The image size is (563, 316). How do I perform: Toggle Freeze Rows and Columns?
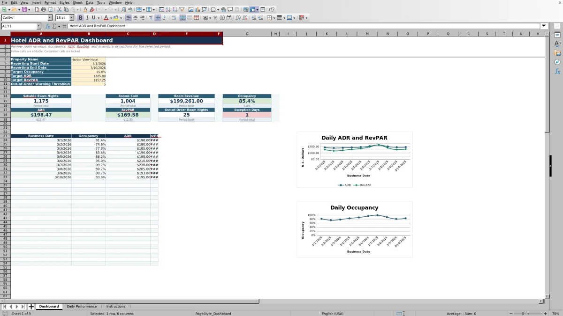click(x=252, y=9)
